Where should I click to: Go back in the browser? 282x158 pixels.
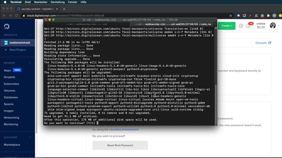(4, 16)
